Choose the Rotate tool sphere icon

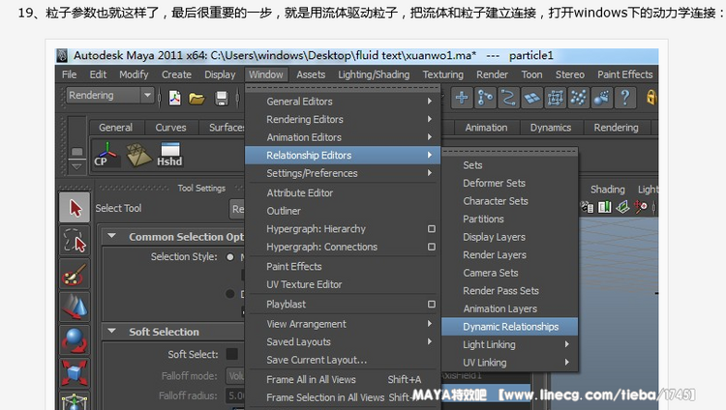click(75, 339)
